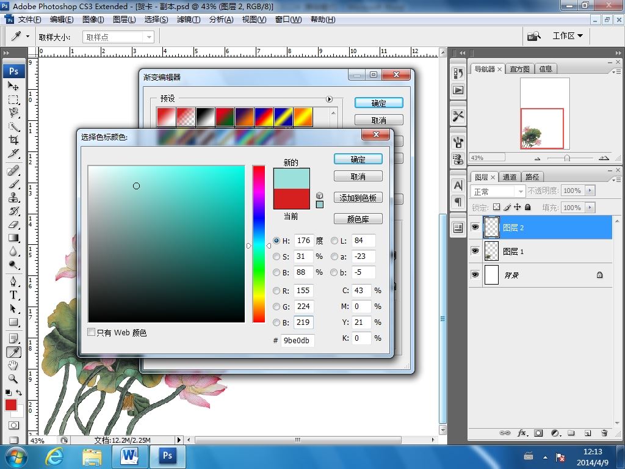
Task: Pick the black-to-white gradient preset
Action: 205,117
